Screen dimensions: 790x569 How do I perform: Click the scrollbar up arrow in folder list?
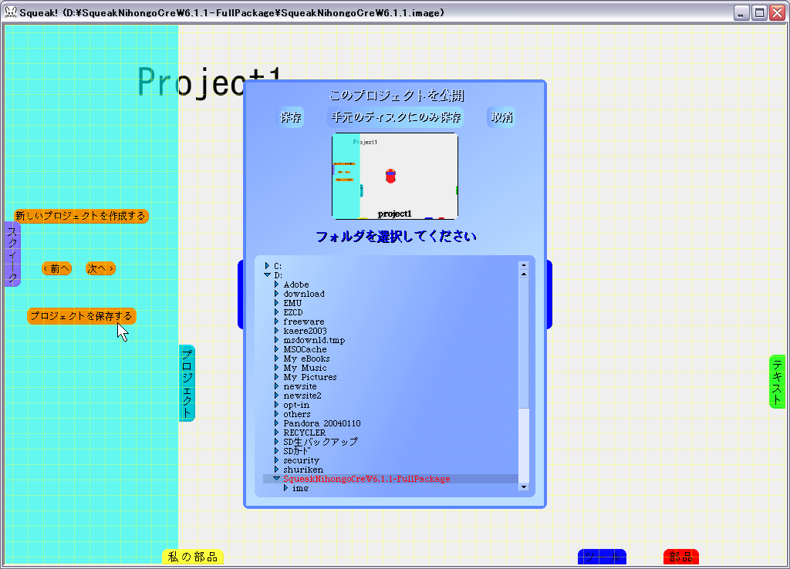tap(524, 274)
